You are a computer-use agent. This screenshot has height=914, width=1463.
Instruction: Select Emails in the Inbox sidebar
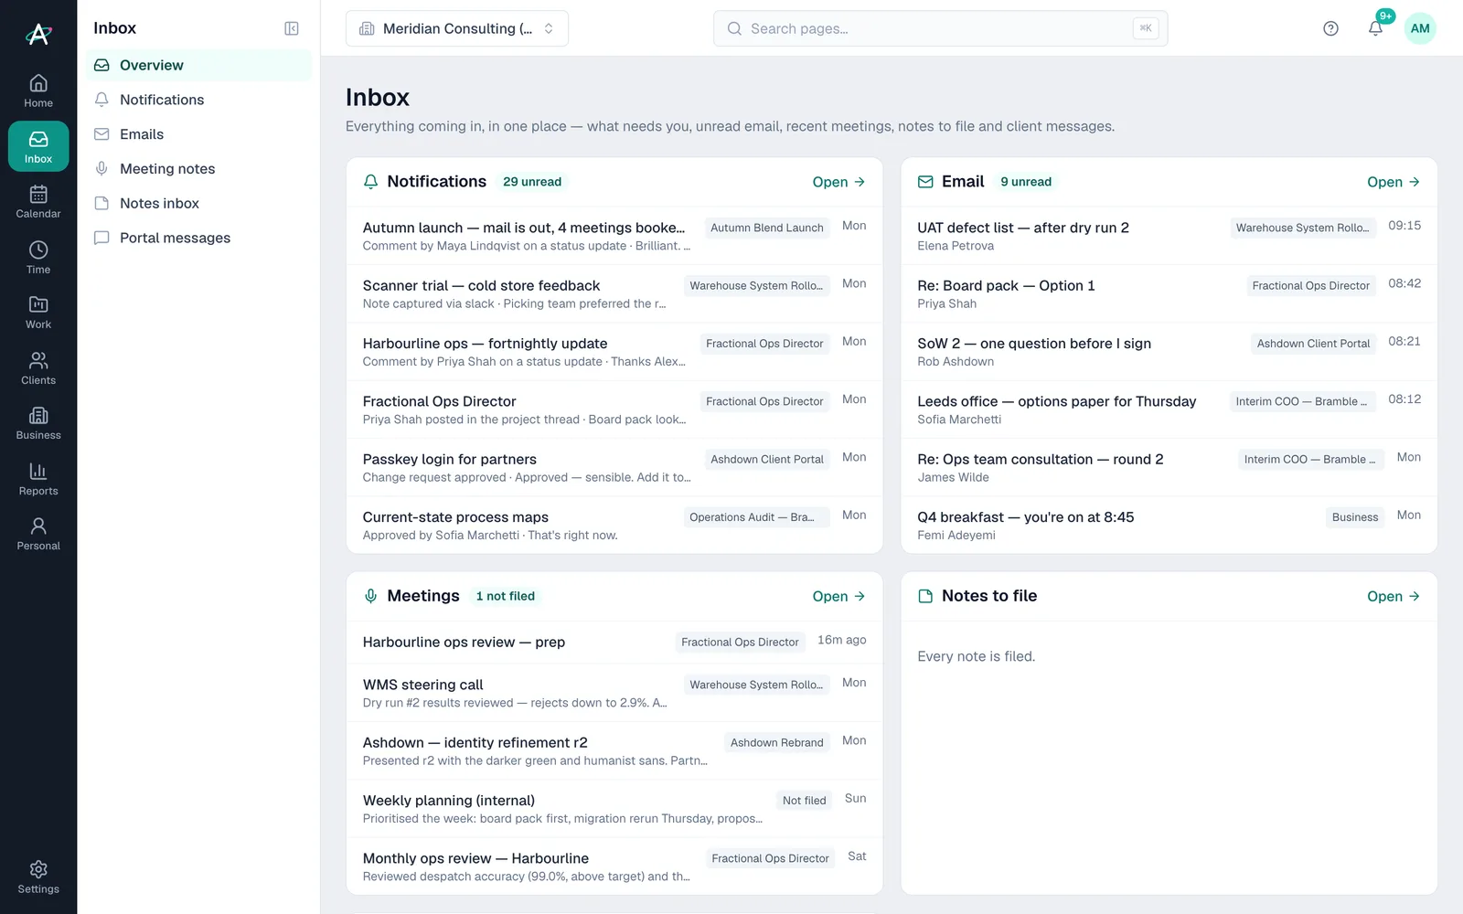coord(198,134)
